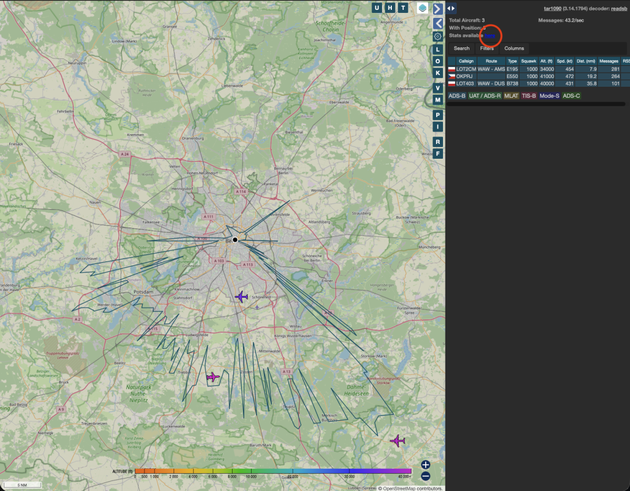Click the H toolbar button
The width and height of the screenshot is (630, 491).
tap(391, 8)
